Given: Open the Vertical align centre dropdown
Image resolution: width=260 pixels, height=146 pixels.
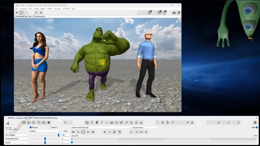Looking at the screenshot, I should [17, 139].
